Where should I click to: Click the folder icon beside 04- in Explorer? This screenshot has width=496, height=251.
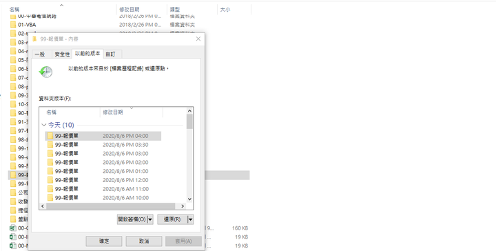13,51
